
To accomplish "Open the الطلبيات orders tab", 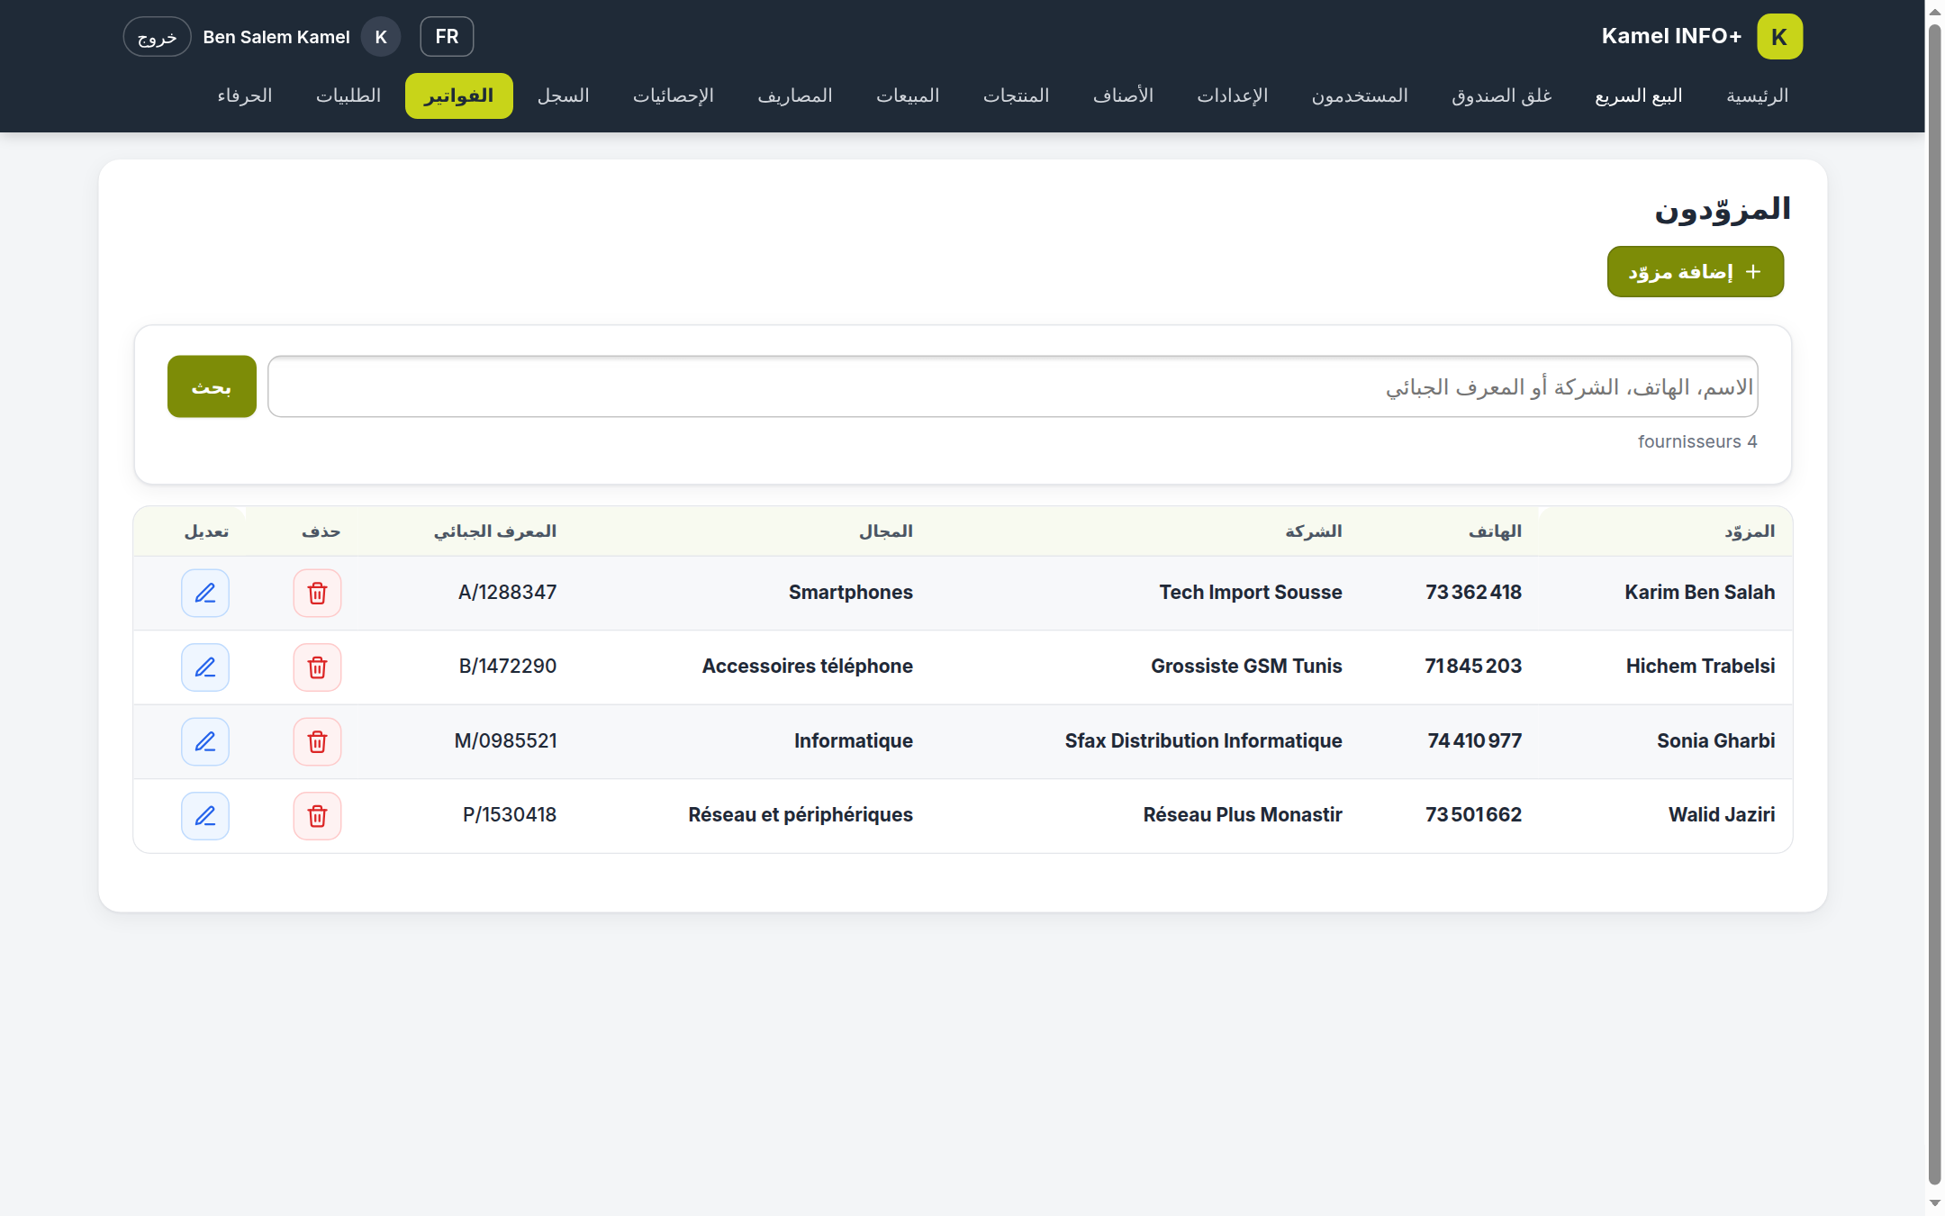I will pyautogui.click(x=348, y=95).
